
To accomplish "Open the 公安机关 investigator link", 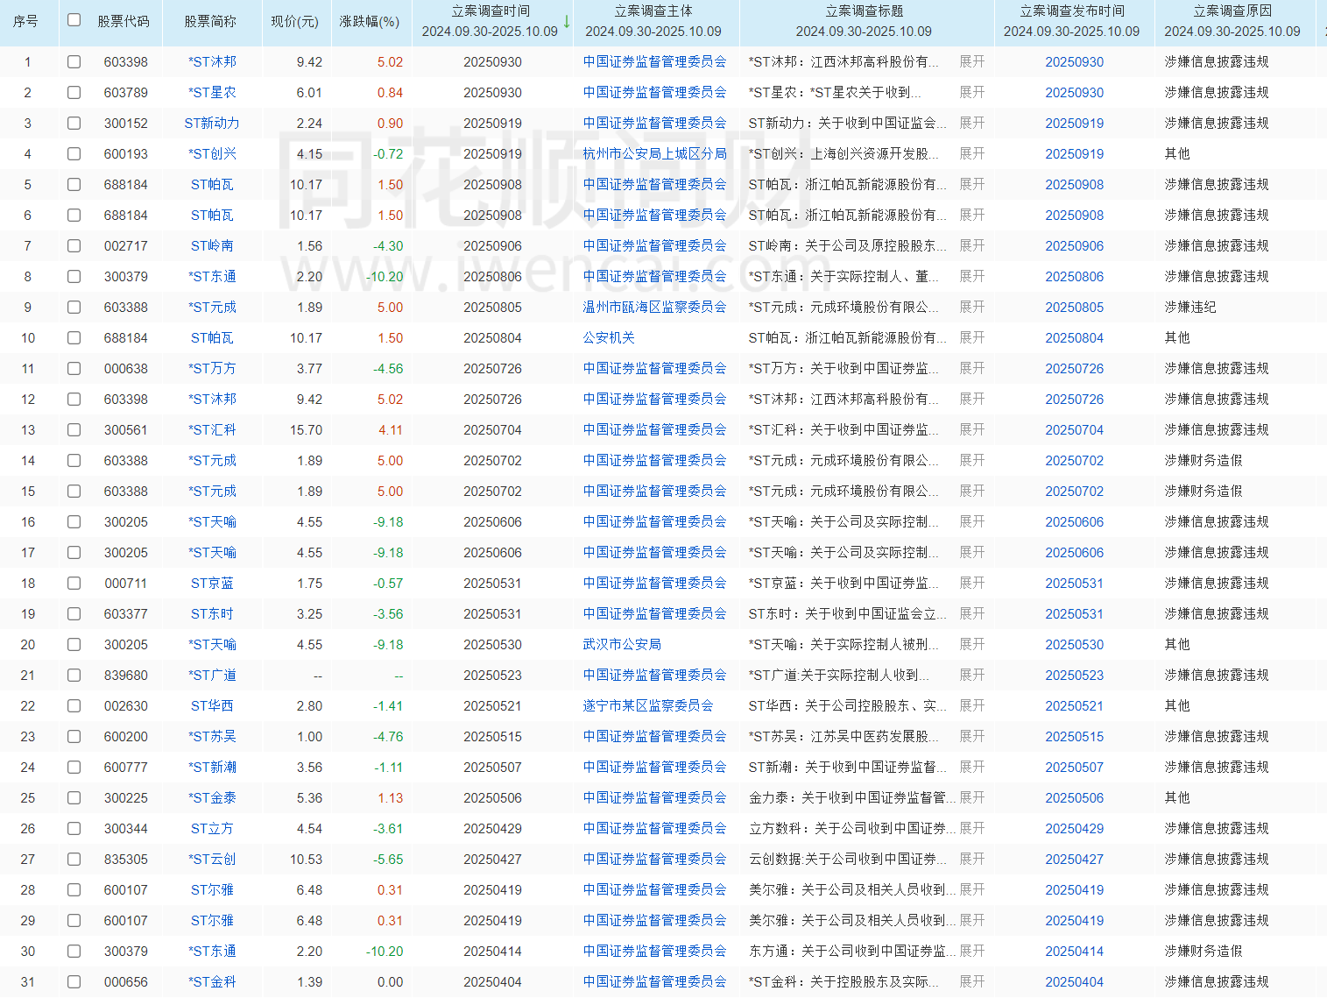I will tap(609, 338).
